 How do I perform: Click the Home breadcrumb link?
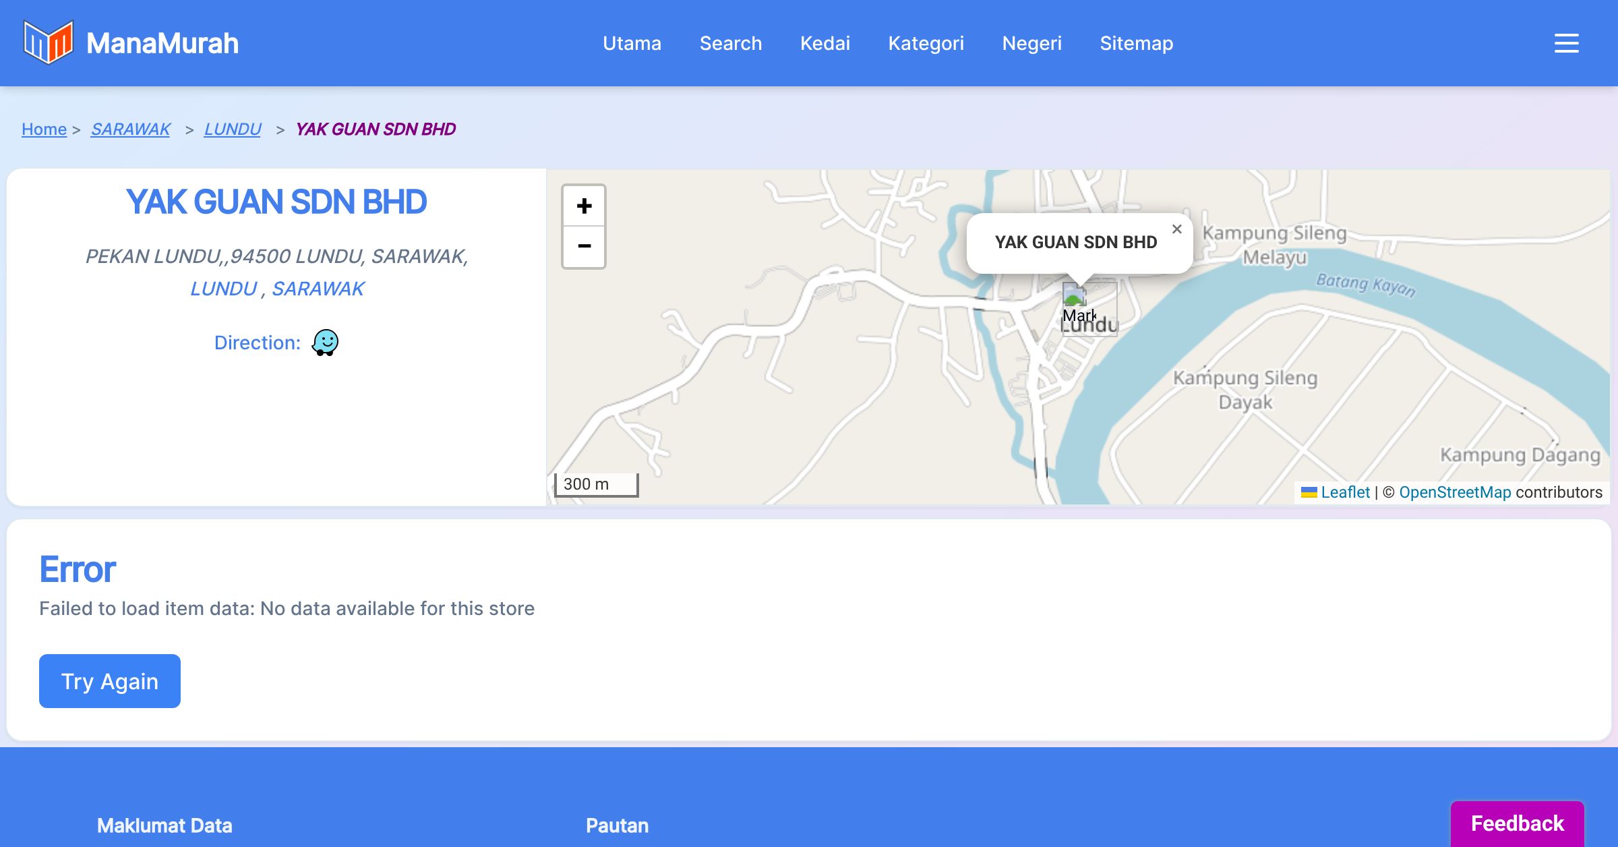click(44, 129)
